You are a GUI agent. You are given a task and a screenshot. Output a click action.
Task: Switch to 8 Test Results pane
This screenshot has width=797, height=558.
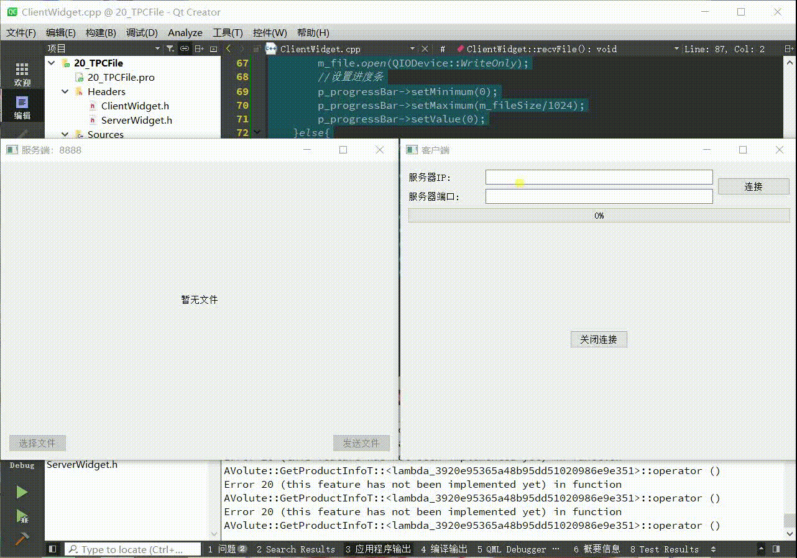664,549
